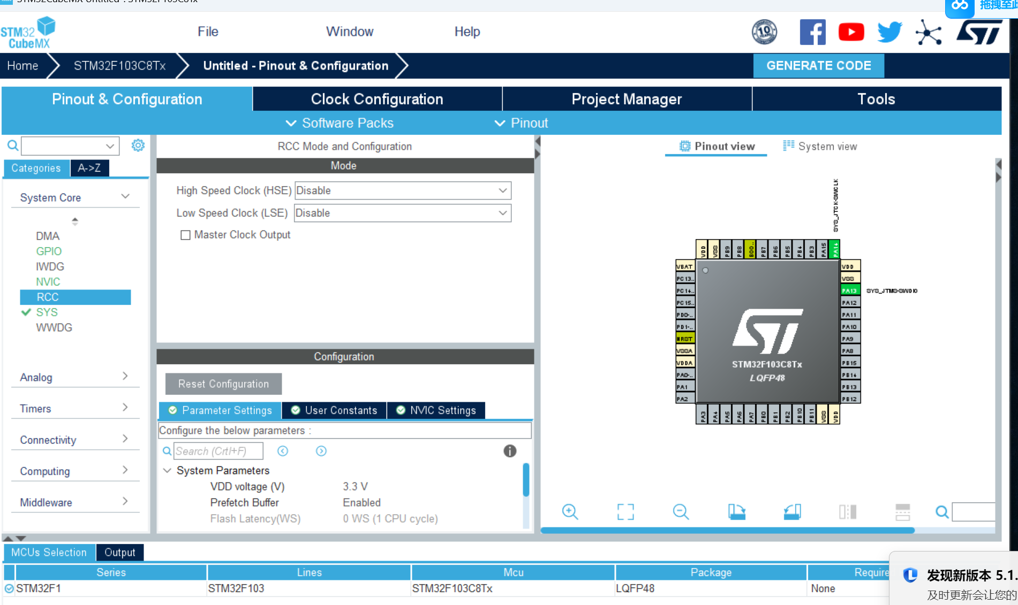
Task: Open the File menu
Action: 208,32
